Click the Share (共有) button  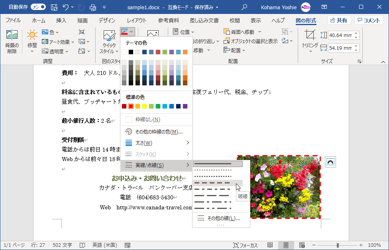point(339,20)
